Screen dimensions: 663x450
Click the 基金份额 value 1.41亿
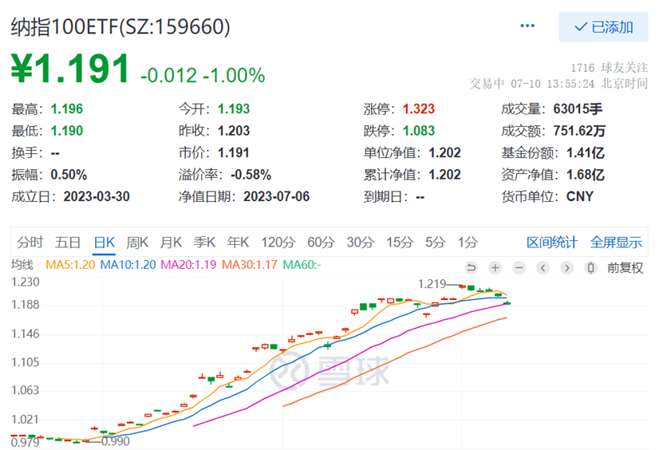point(585,152)
